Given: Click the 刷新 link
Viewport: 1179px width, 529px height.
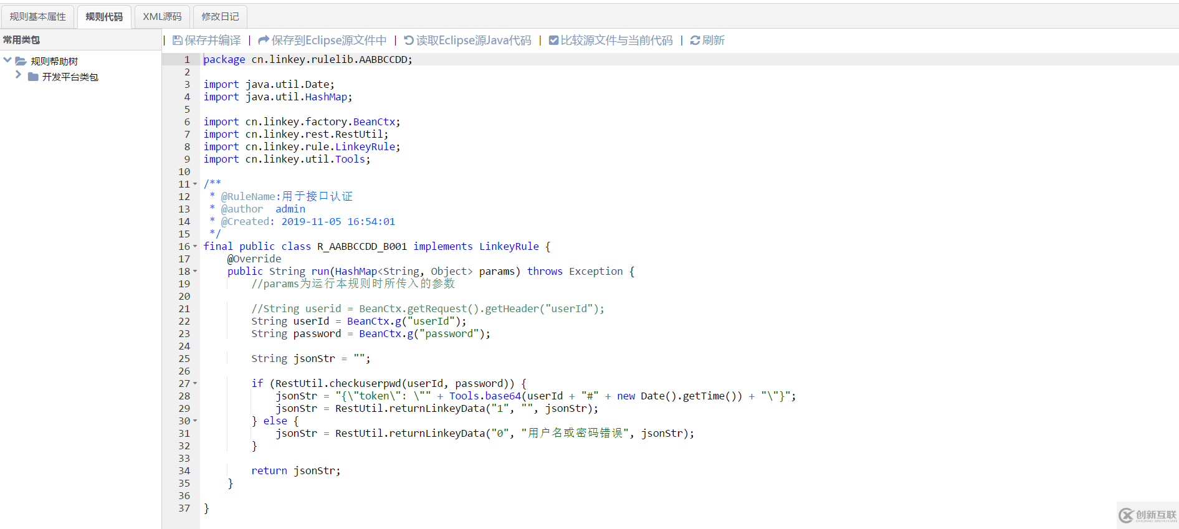Looking at the screenshot, I should (714, 41).
